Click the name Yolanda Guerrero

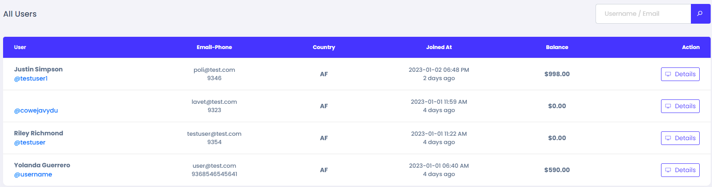[42, 165]
